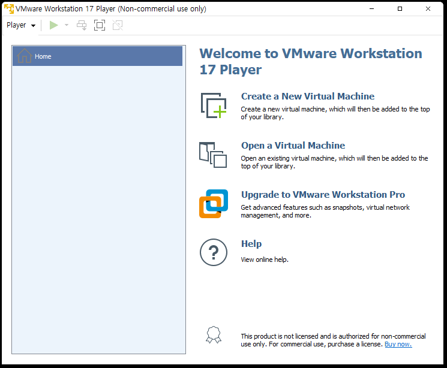Click the license ribbon badge icon
The width and height of the screenshot is (447, 368).
coord(214,334)
